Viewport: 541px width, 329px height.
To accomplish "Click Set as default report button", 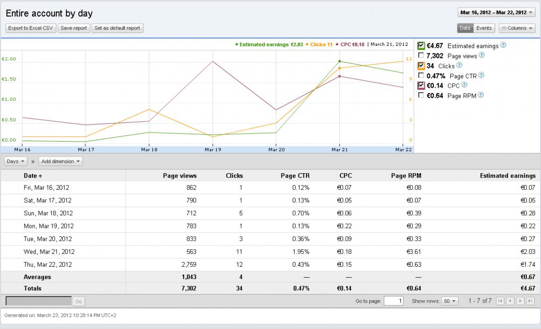I will [117, 28].
